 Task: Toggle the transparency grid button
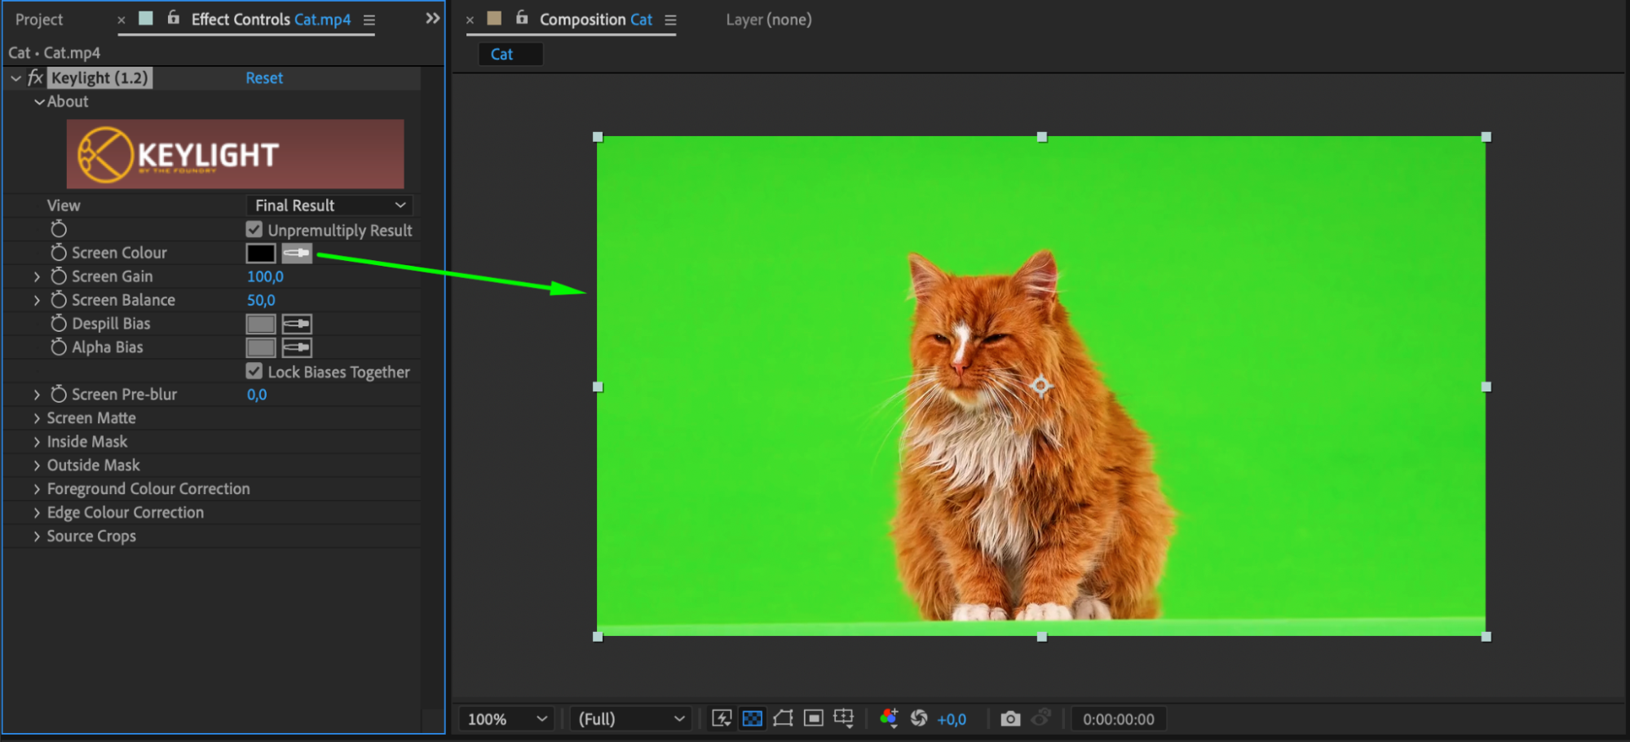pos(752,718)
